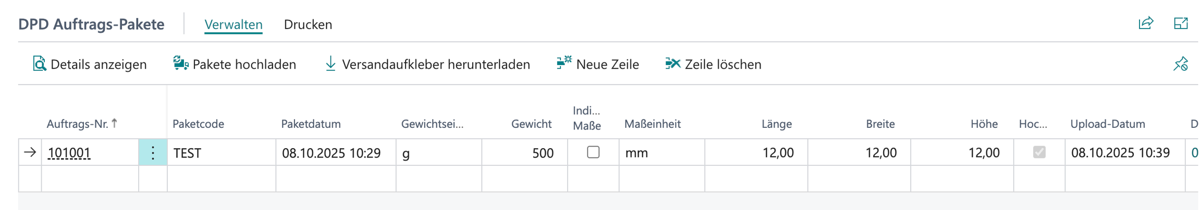Click the Pakete hochladen truck icon
The width and height of the screenshot is (1201, 210).
click(x=180, y=63)
